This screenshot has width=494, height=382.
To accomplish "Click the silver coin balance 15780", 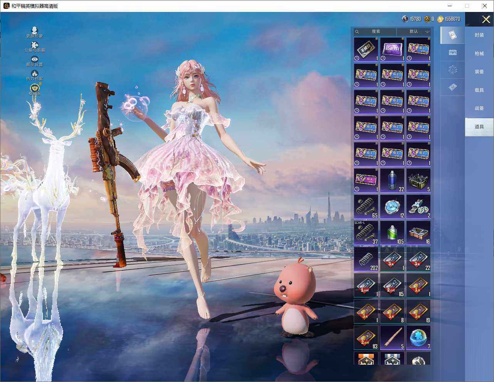I will (x=411, y=19).
